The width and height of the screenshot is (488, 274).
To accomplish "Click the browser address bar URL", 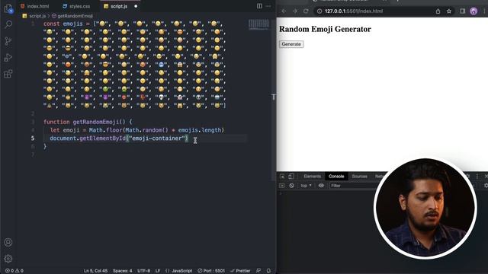I will 354,11.
